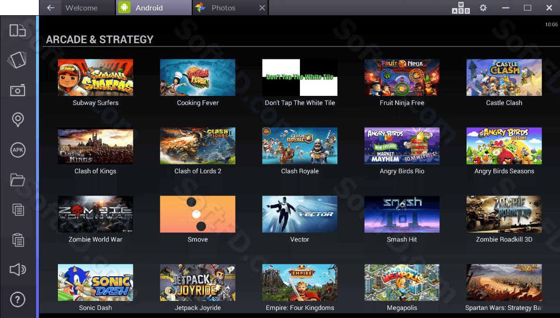
Task: Open the Megapolis game thumbnail
Action: (x=402, y=282)
